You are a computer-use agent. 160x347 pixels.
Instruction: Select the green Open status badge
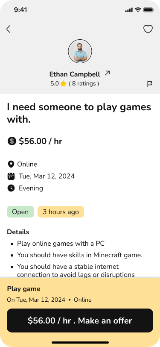tap(20, 212)
